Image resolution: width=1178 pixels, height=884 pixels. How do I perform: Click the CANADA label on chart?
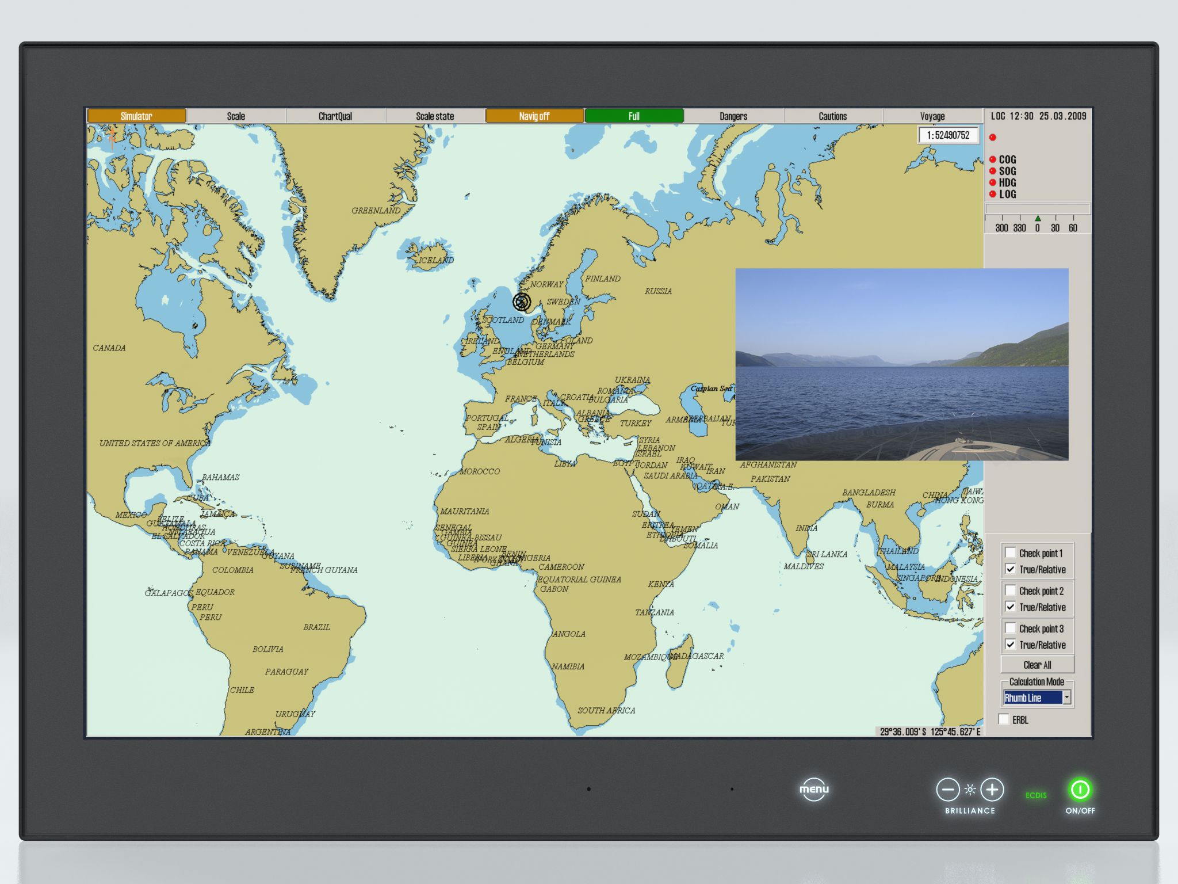[109, 348]
